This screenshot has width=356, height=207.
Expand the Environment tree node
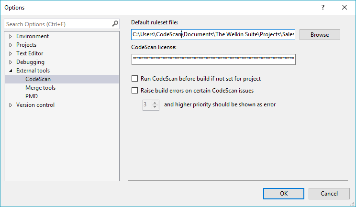coord(11,36)
